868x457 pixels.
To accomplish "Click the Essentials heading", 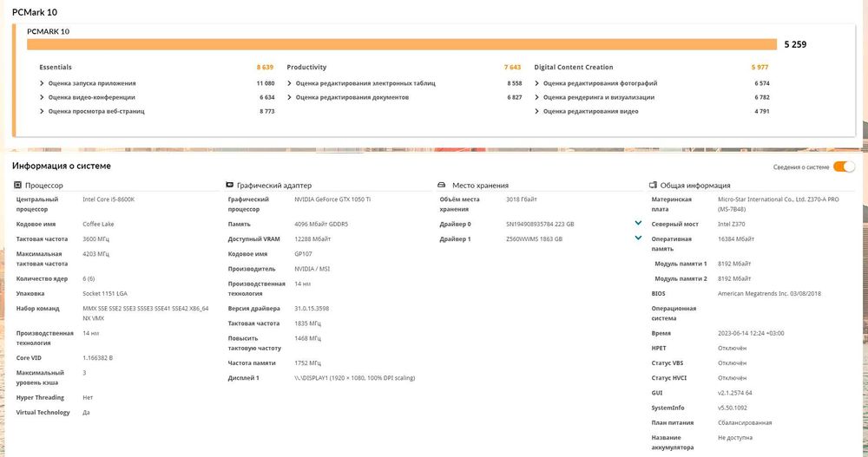I will click(56, 67).
